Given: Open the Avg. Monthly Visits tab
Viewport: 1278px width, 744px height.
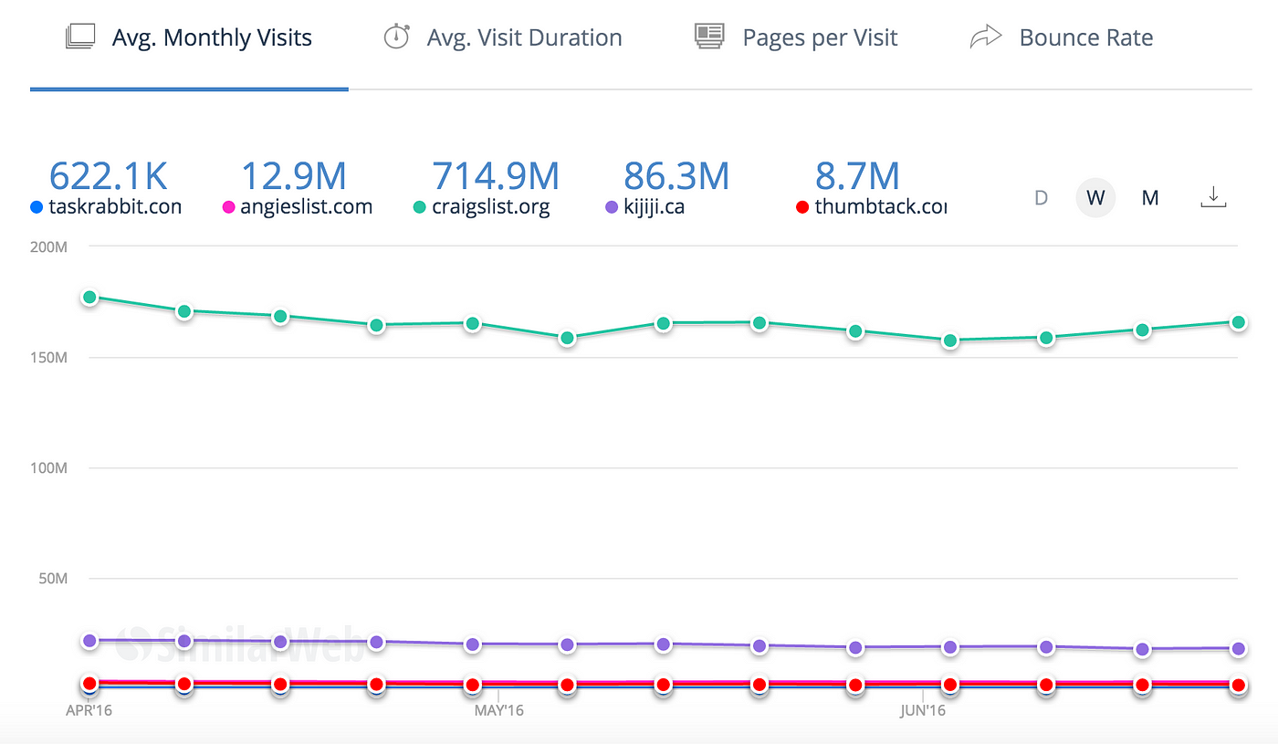Looking at the screenshot, I should (189, 38).
